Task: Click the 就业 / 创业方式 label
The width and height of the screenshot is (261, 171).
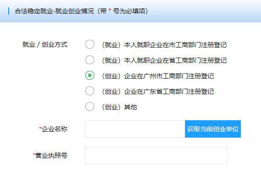Action: pos(45,44)
